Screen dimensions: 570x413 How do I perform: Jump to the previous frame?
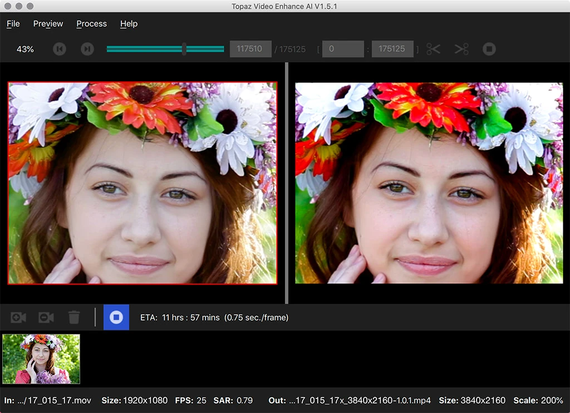click(60, 49)
